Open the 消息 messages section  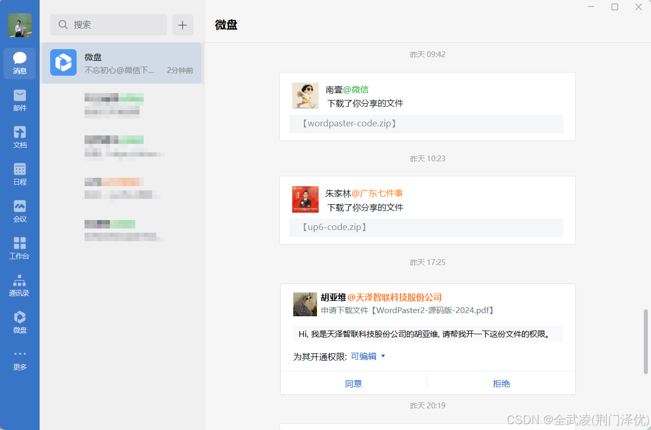20,63
